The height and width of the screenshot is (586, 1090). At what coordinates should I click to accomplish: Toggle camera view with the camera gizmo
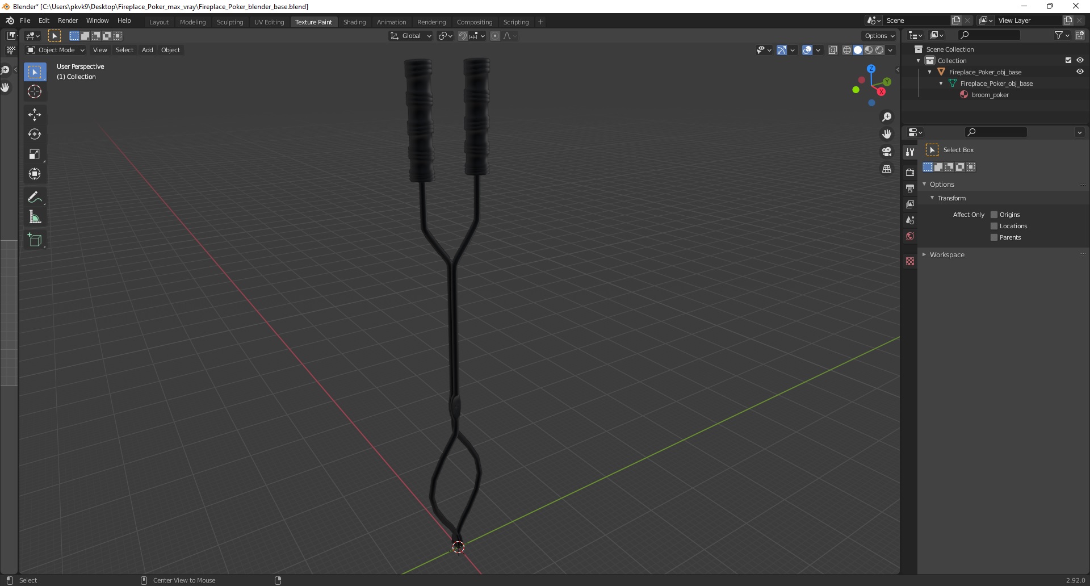[887, 152]
